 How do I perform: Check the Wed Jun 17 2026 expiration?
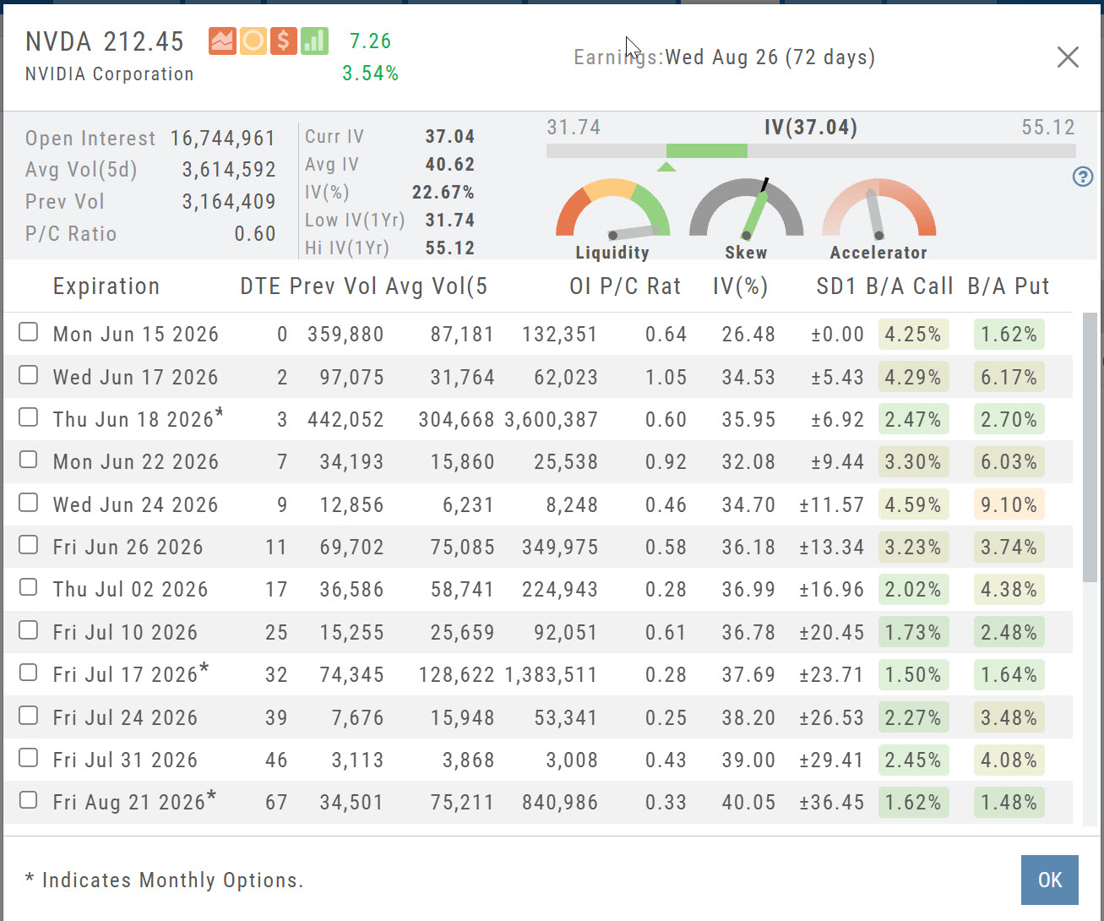pos(29,374)
